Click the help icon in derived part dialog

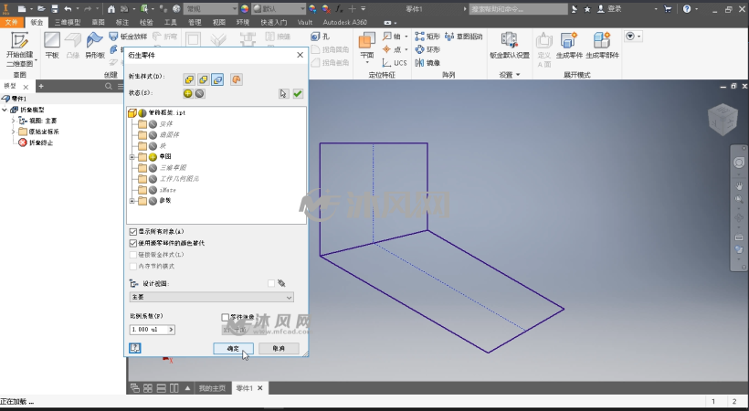134,348
